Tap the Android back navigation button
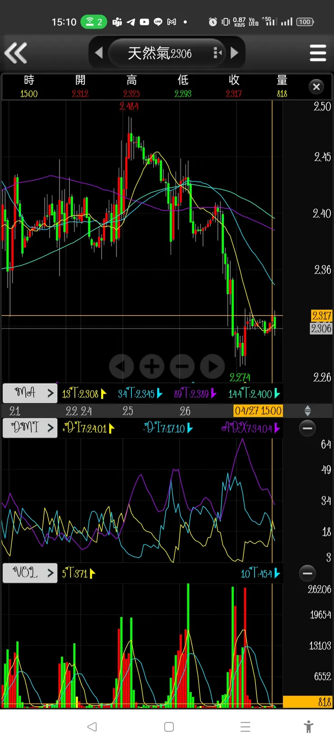Image resolution: width=334 pixels, height=744 pixels. tap(92, 727)
